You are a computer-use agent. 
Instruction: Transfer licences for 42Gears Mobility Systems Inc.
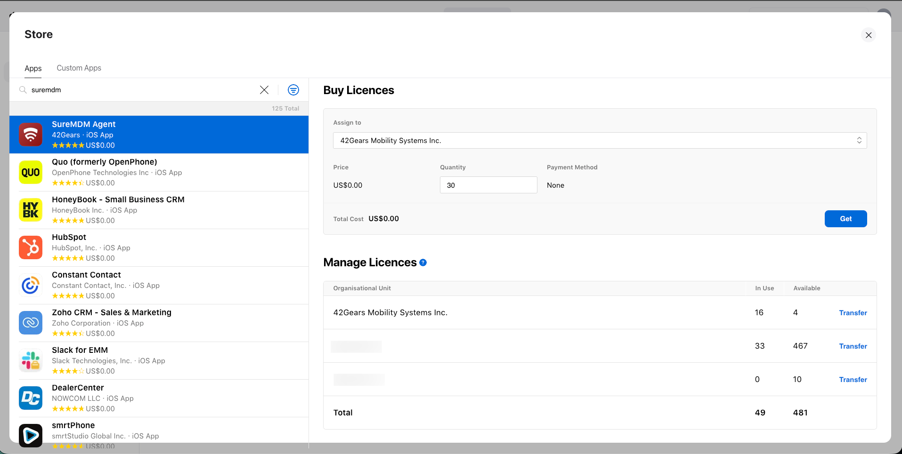[853, 313]
